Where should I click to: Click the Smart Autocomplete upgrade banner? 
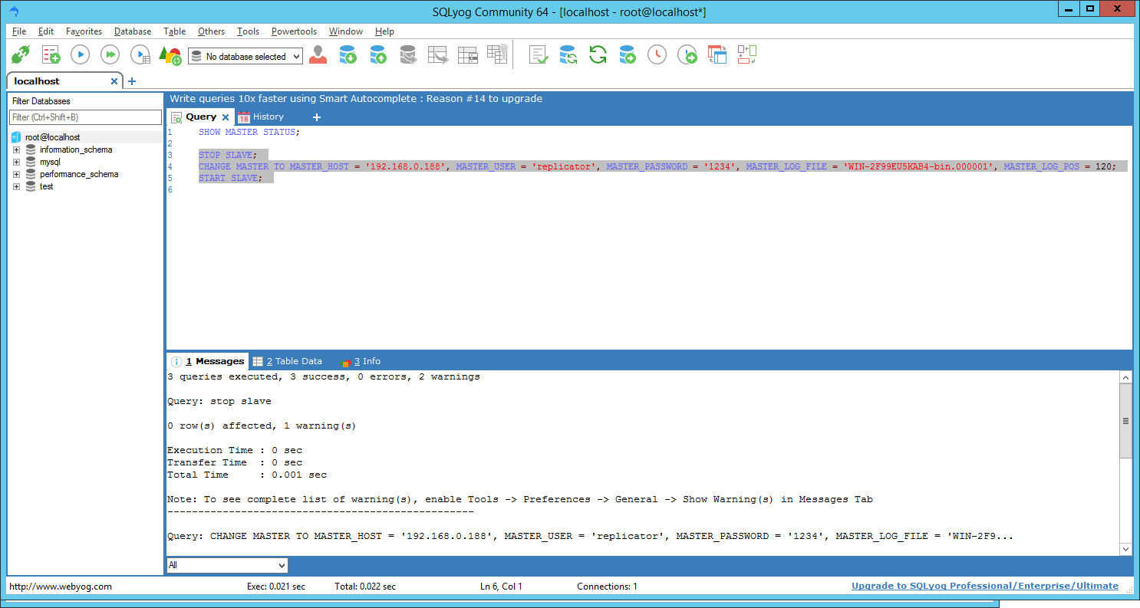pos(356,98)
